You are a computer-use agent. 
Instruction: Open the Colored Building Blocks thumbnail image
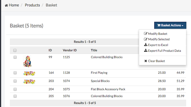(27, 61)
